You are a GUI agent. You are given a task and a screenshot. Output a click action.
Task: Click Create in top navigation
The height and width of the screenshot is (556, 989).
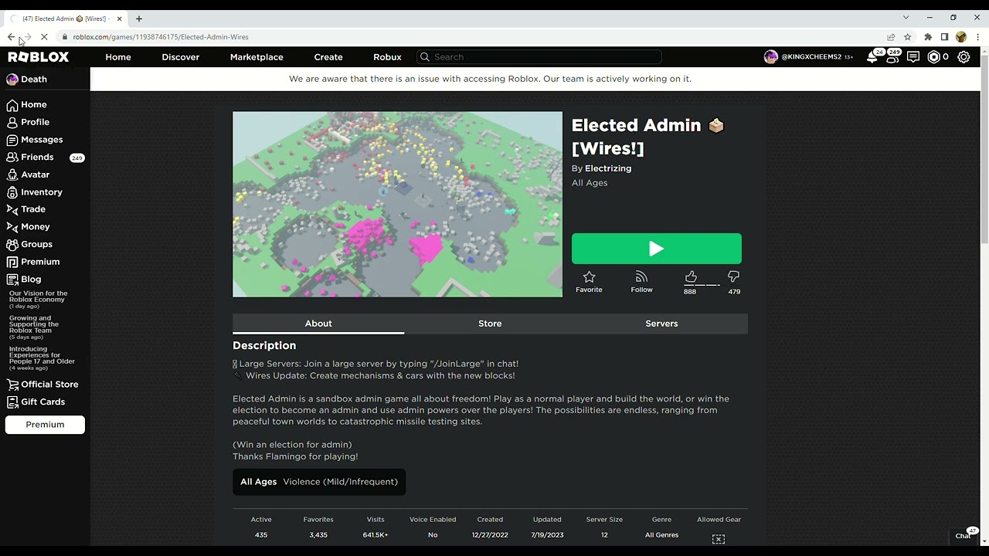[328, 57]
